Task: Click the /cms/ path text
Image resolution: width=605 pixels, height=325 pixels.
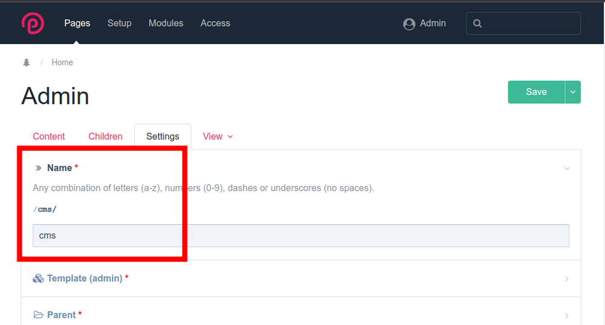Action: pyautogui.click(x=45, y=209)
